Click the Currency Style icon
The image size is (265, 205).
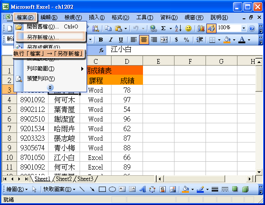click(x=176, y=40)
